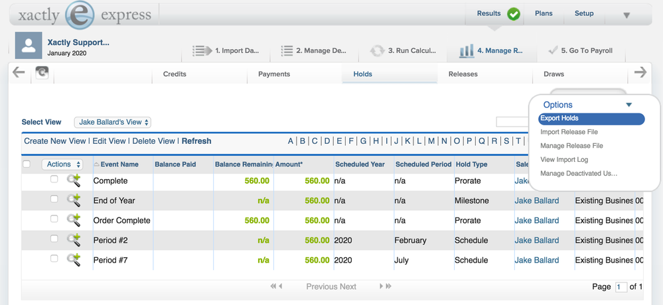
Task: Open the Actions dropdown
Action: point(62,164)
